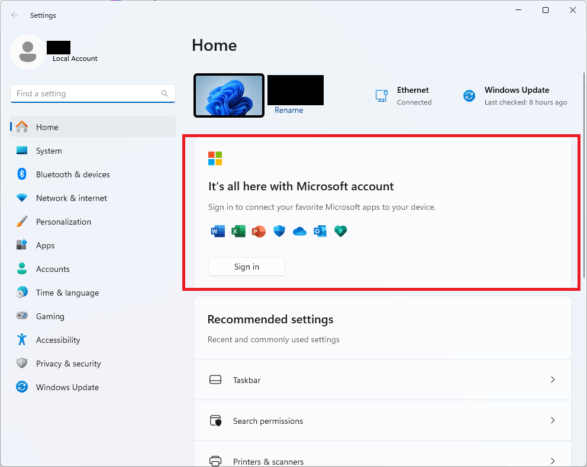This screenshot has height=467, width=587.
Task: Click the user avatar picture
Action: pos(28,52)
